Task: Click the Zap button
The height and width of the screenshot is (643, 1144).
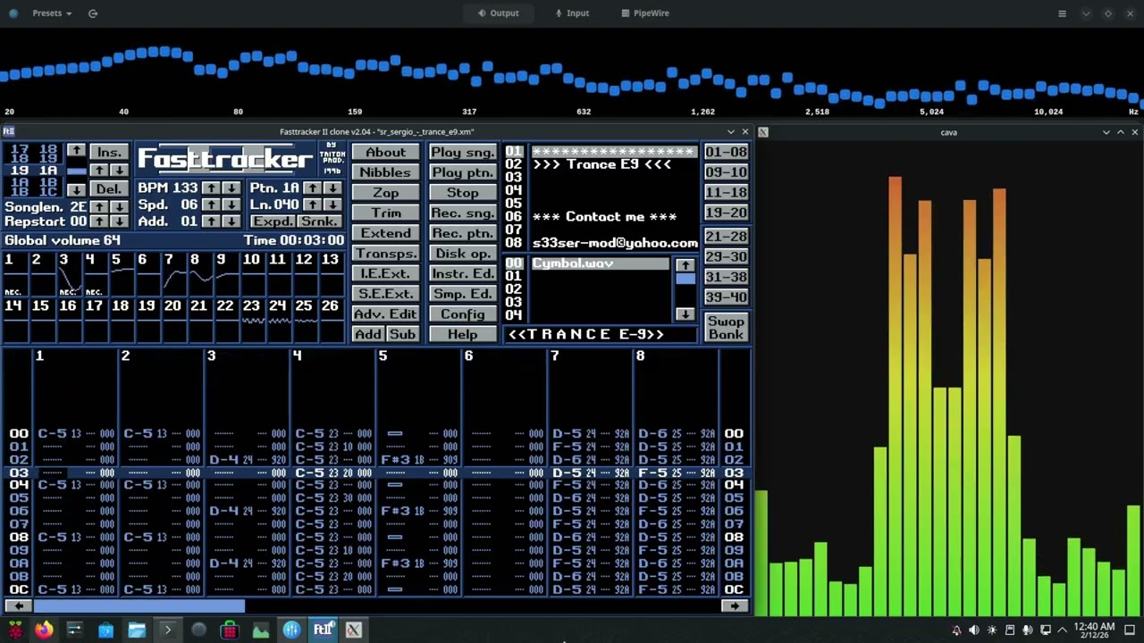Action: (386, 193)
